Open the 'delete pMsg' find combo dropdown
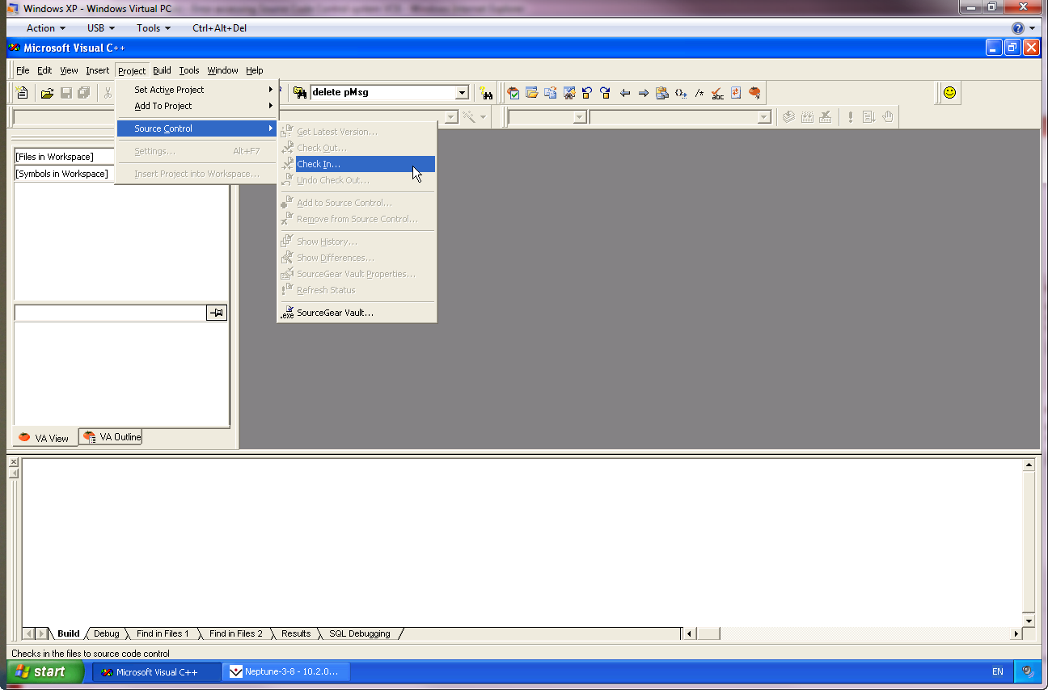1048x690 pixels. point(463,93)
